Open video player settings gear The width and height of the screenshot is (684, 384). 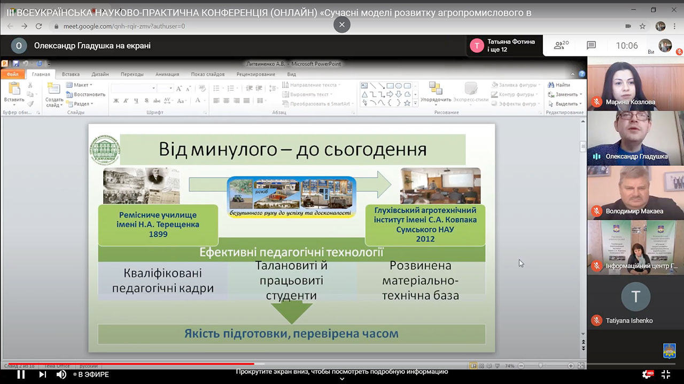pos(648,374)
